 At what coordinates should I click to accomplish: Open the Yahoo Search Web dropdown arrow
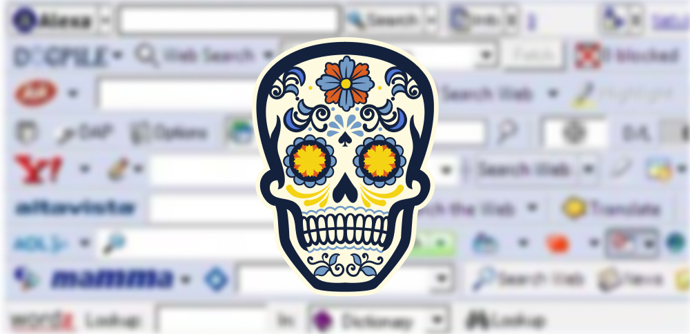588,169
